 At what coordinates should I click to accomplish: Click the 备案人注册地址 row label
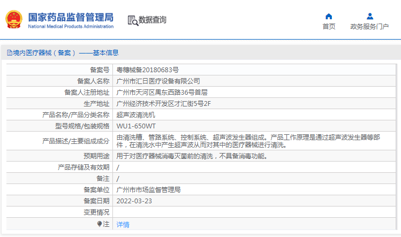coord(87,93)
